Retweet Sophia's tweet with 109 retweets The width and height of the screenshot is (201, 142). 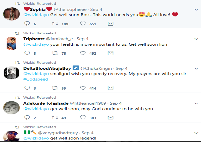(x=55, y=24)
